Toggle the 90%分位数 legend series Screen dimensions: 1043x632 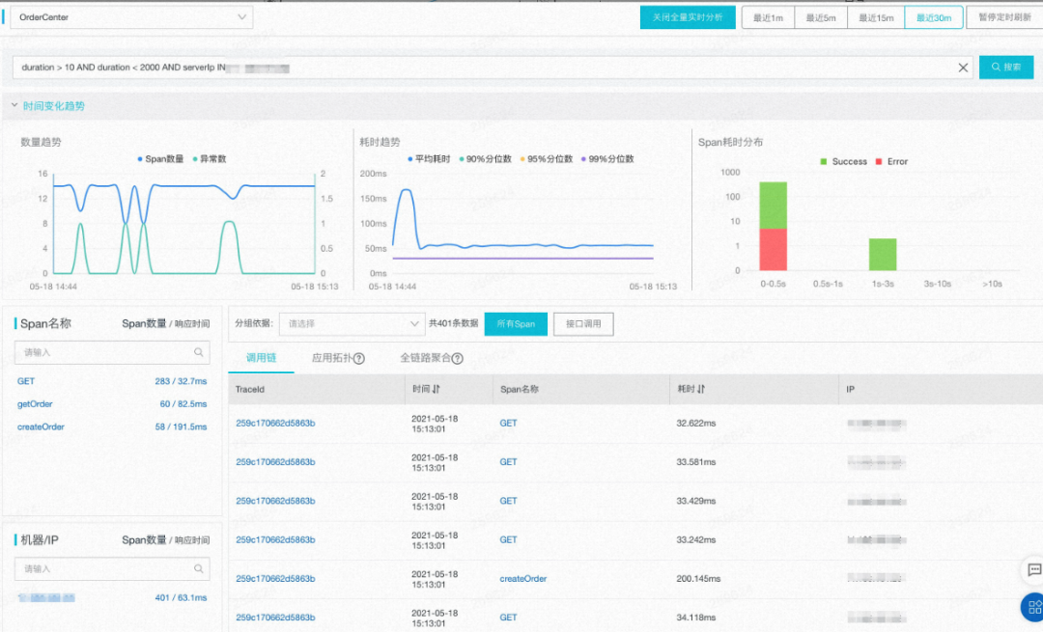486,159
